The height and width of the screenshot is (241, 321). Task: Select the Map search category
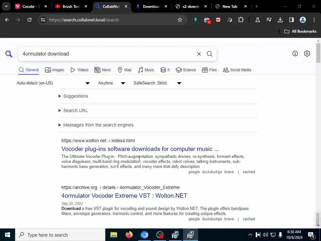(124, 70)
